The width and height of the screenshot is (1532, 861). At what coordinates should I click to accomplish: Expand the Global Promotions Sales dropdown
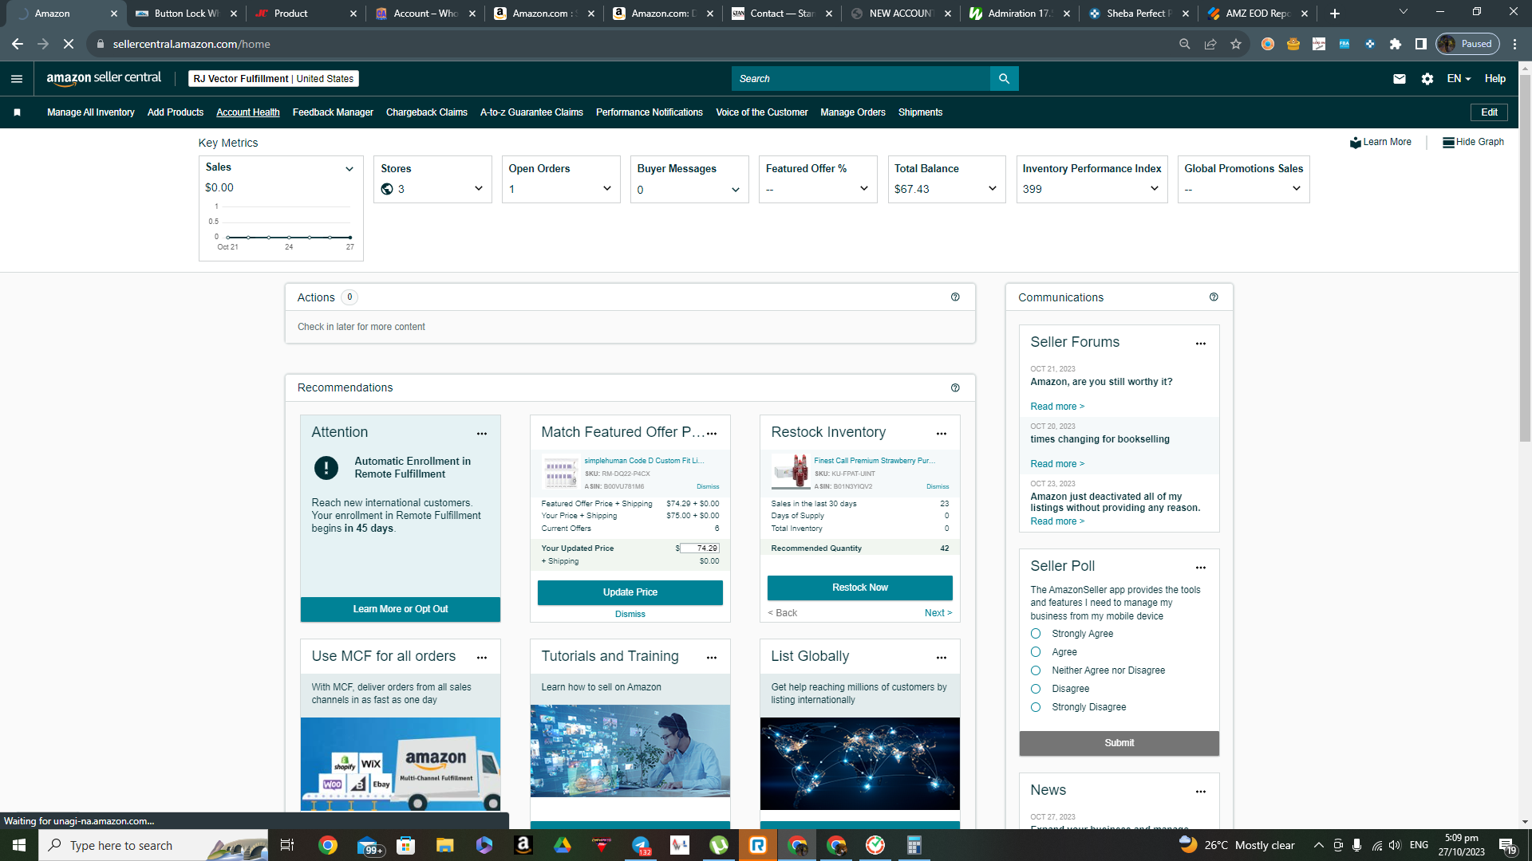click(1297, 189)
